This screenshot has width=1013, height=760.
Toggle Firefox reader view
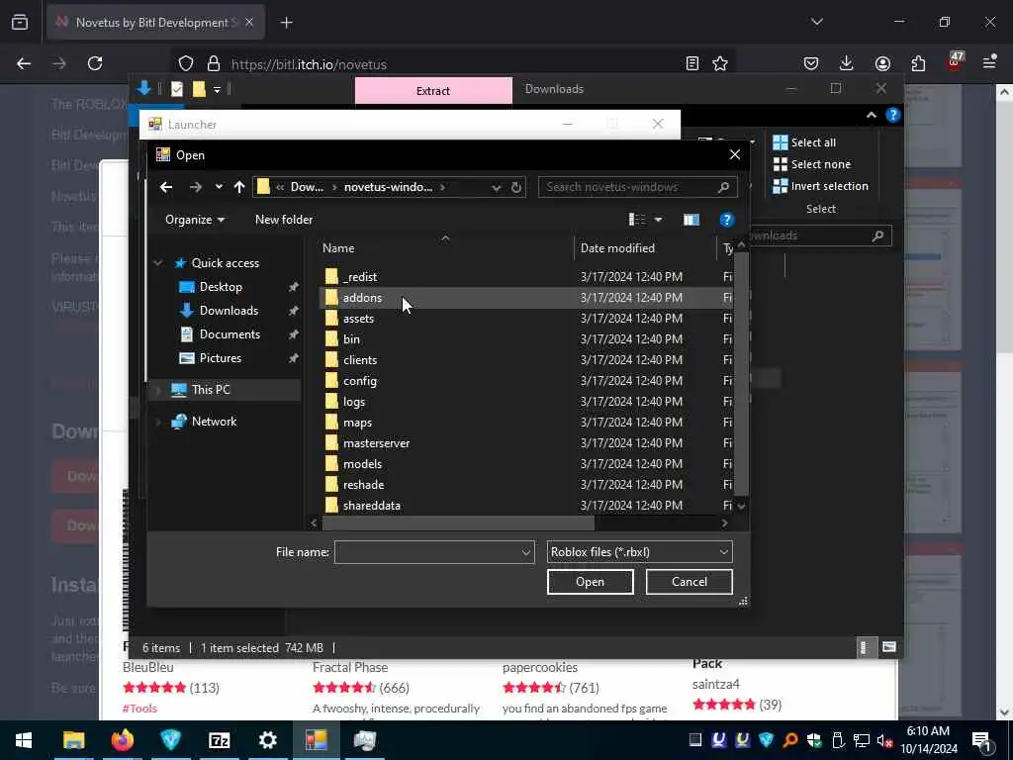point(691,63)
